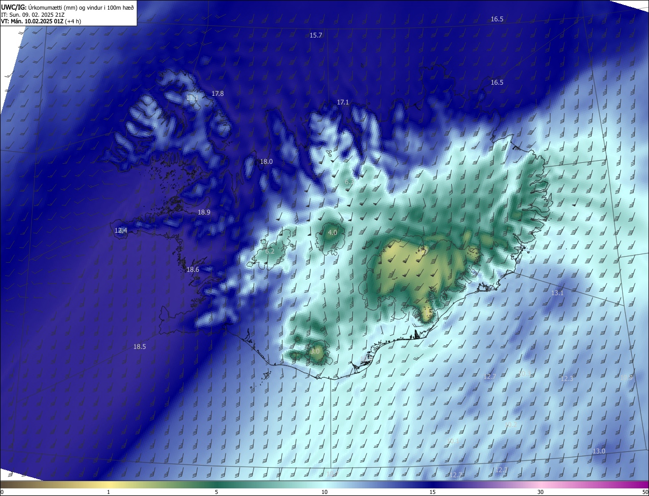
Task: Click the 3.0 value label near the south coast
Action: (315, 351)
